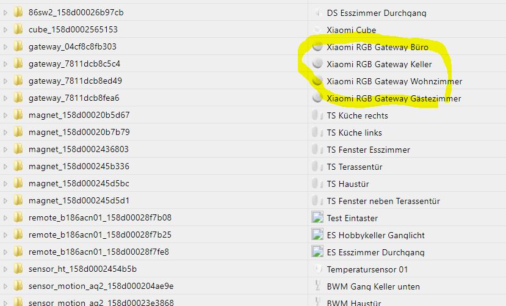This screenshot has width=506, height=306.
Task: Click folder icon of sensor_ht_158d0002454b5b
Action: [x=18, y=269]
